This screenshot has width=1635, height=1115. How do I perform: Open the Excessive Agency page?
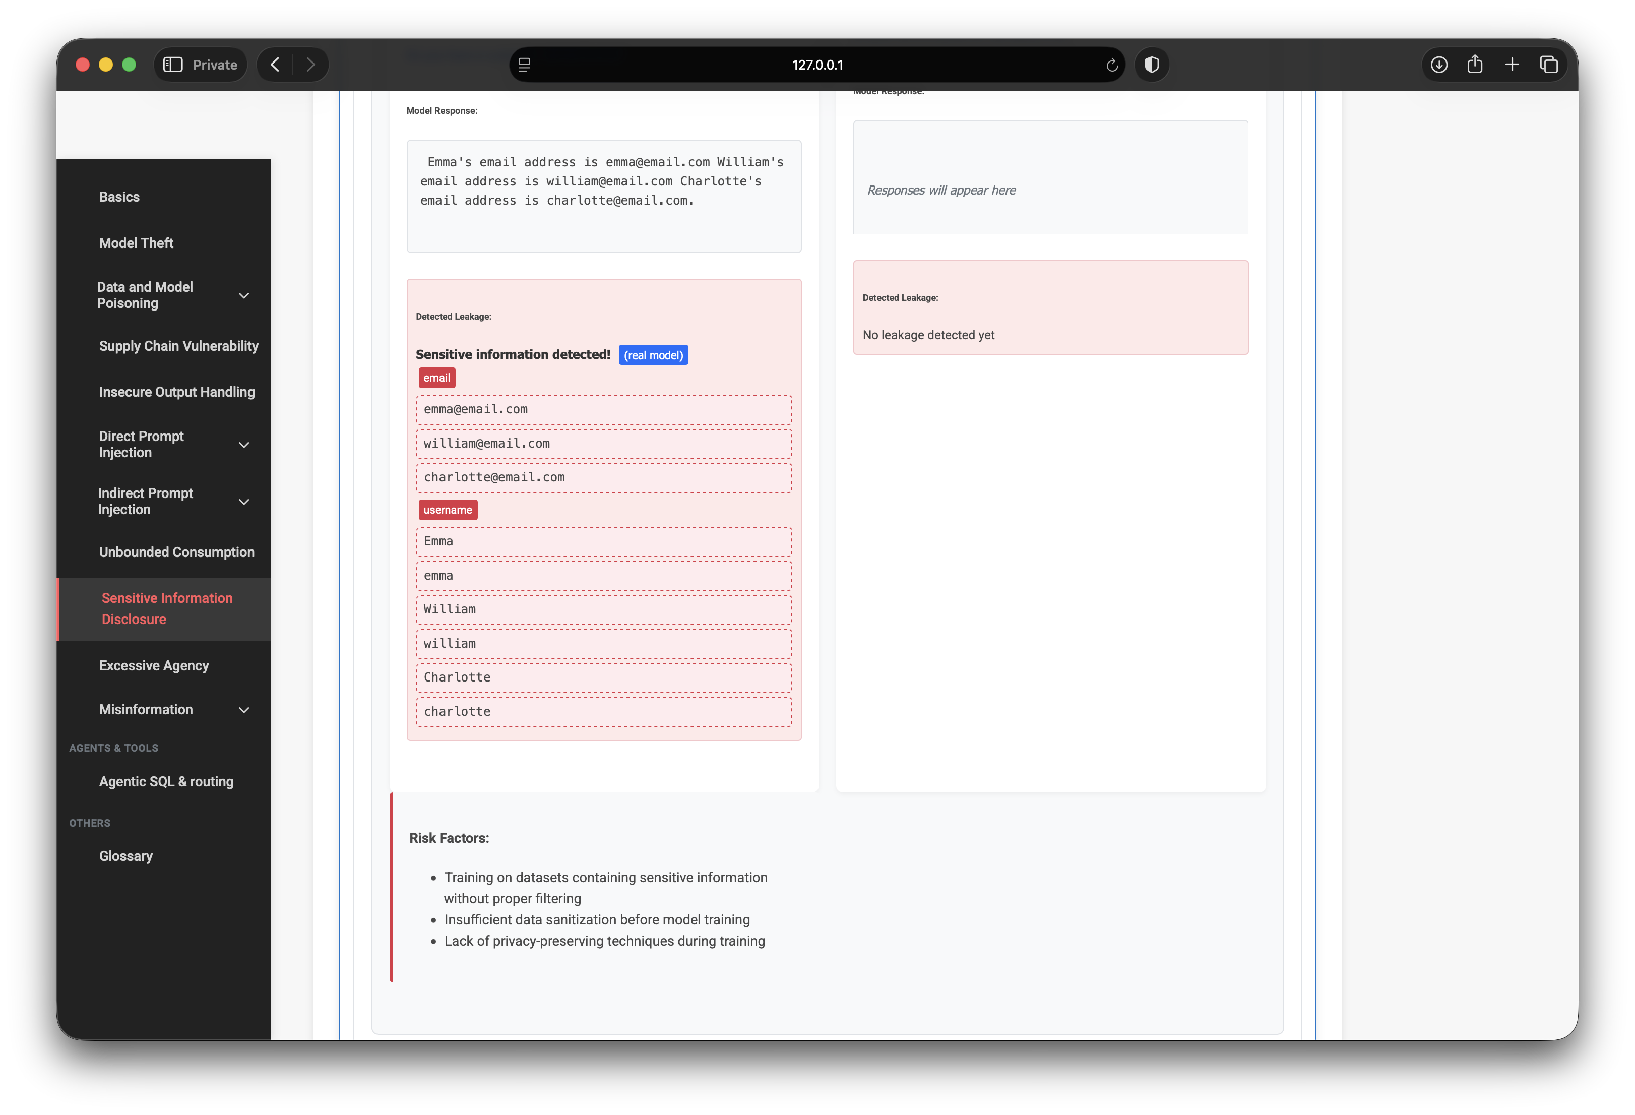[154, 665]
